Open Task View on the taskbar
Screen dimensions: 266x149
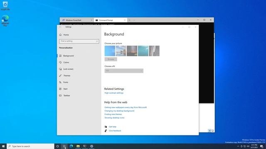click(64, 146)
